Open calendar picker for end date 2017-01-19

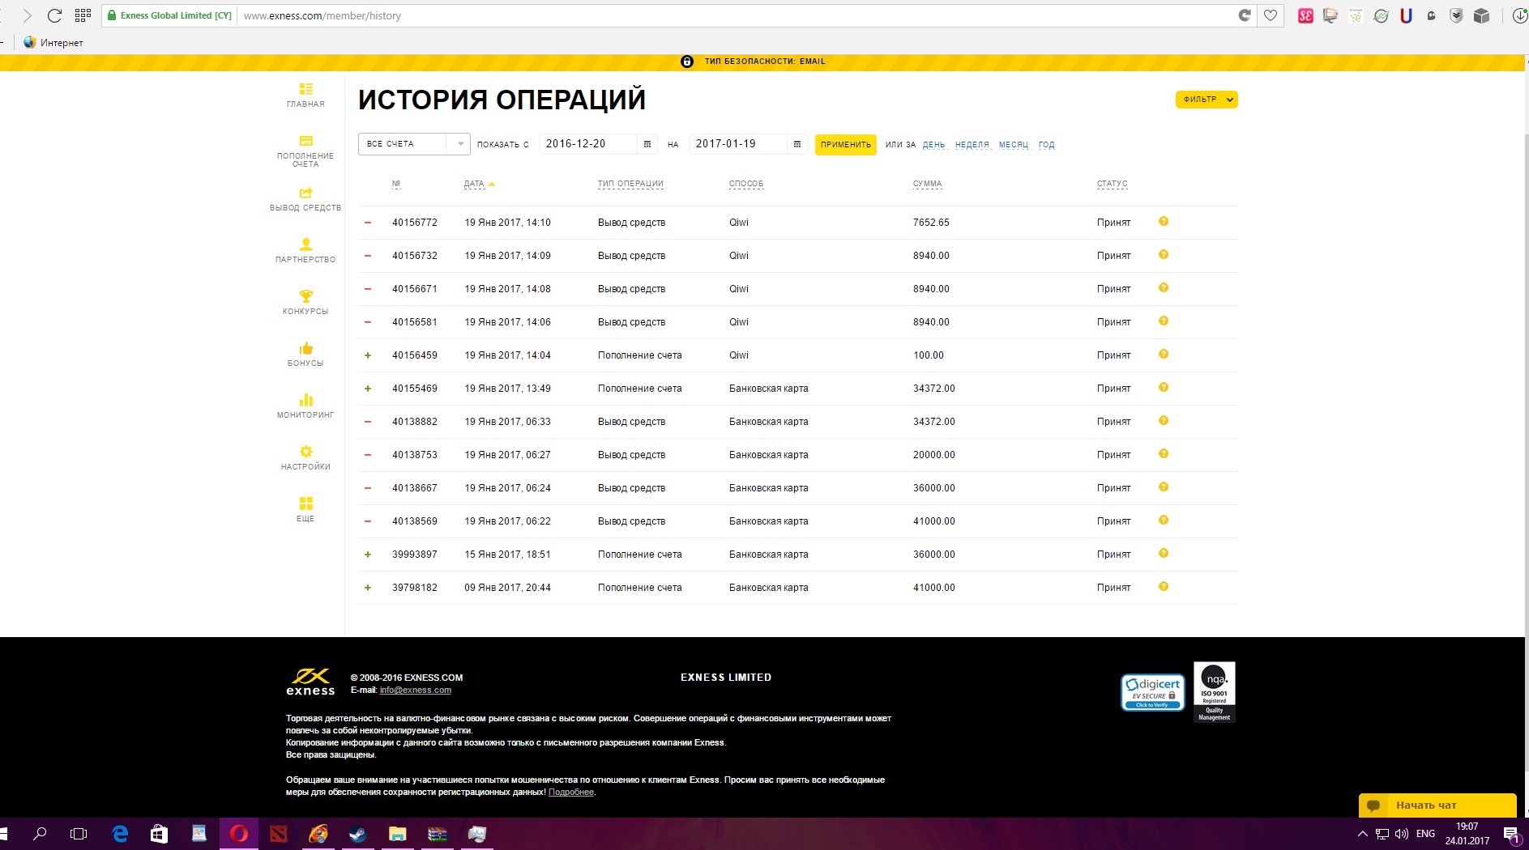(x=797, y=144)
